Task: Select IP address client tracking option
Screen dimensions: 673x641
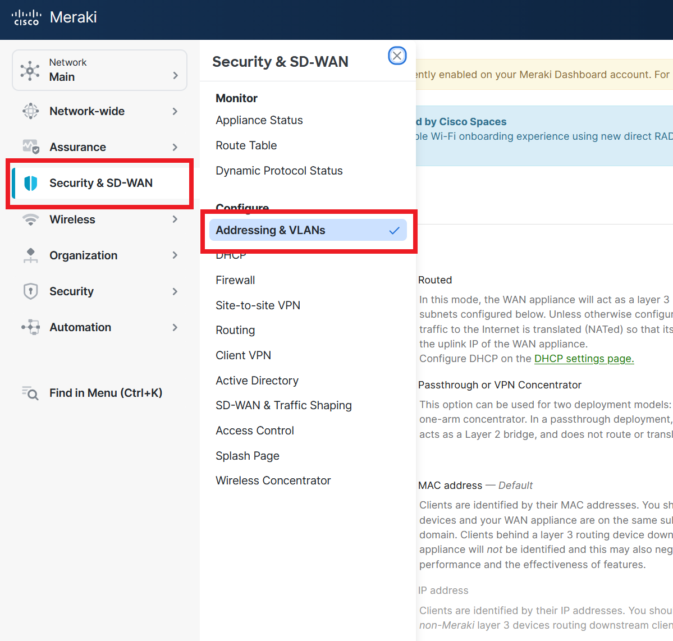Action: point(443,590)
